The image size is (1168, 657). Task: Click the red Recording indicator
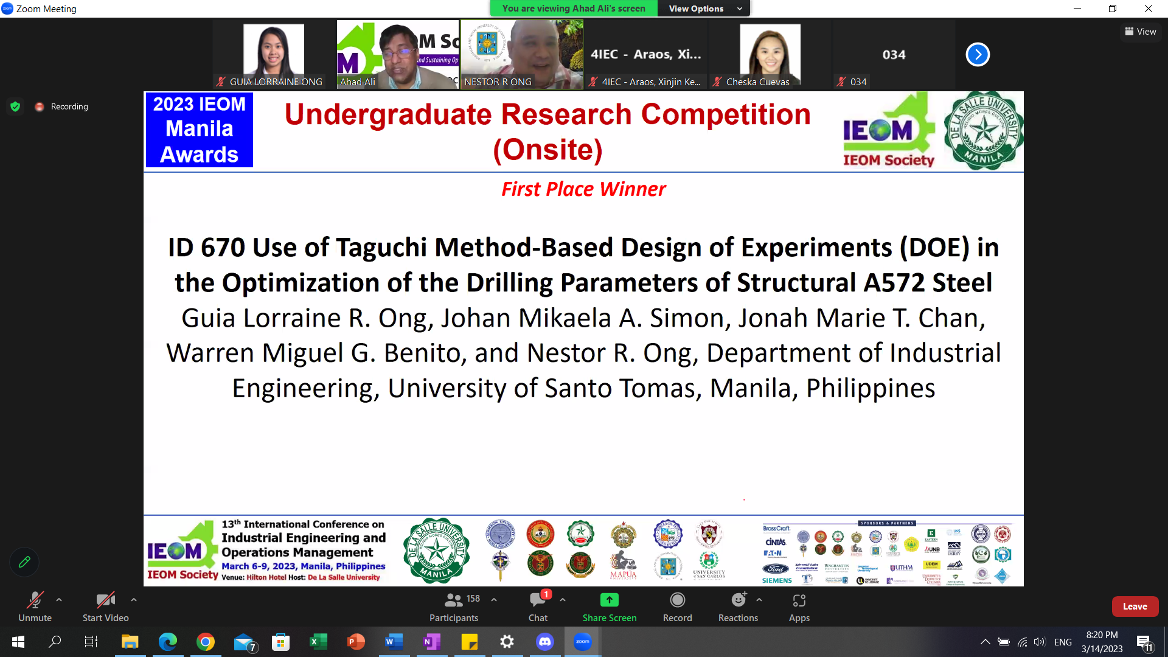[x=62, y=106]
